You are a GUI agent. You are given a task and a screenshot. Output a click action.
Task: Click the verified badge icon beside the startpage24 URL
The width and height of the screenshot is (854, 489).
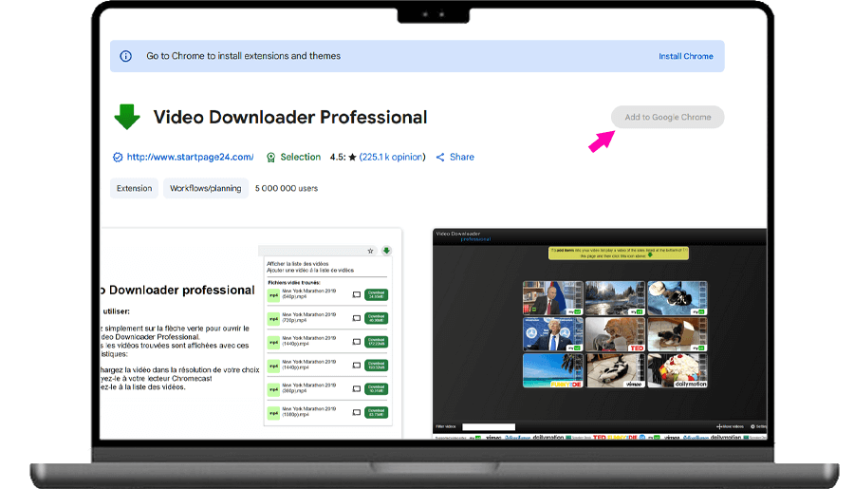[x=118, y=157]
